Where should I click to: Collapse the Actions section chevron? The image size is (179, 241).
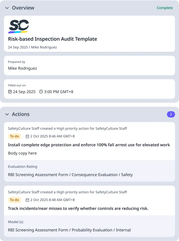pyautogui.click(x=7, y=114)
